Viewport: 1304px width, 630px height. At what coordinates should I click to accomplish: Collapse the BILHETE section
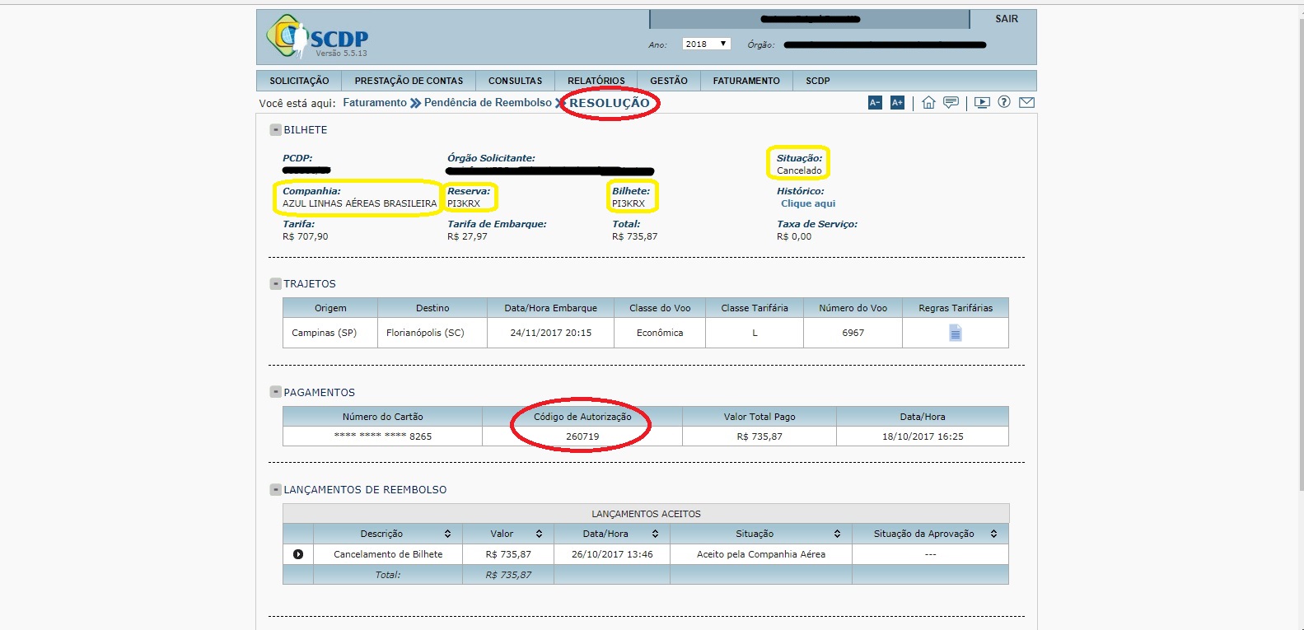click(x=276, y=129)
